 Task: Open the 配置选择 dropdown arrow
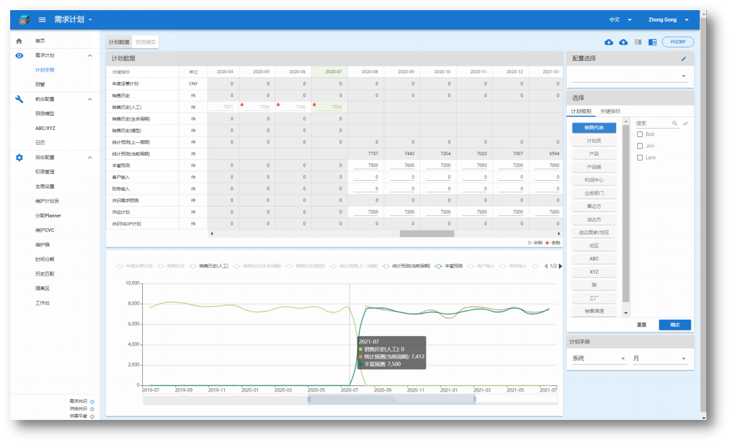[683, 76]
